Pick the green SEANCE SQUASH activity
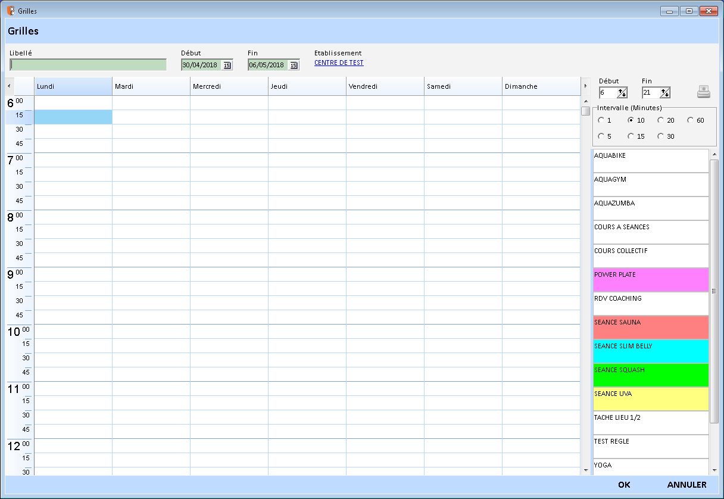Image resolution: width=724 pixels, height=499 pixels. (650, 375)
